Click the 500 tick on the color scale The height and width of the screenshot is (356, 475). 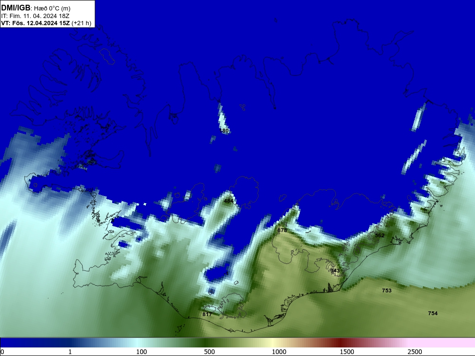click(209, 351)
